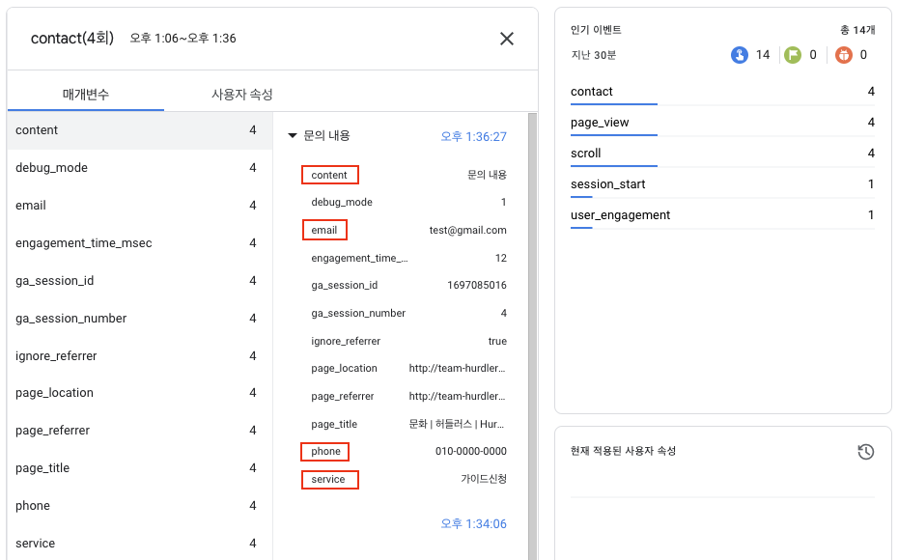Switch to the 사용자 속성 tab

(x=241, y=95)
